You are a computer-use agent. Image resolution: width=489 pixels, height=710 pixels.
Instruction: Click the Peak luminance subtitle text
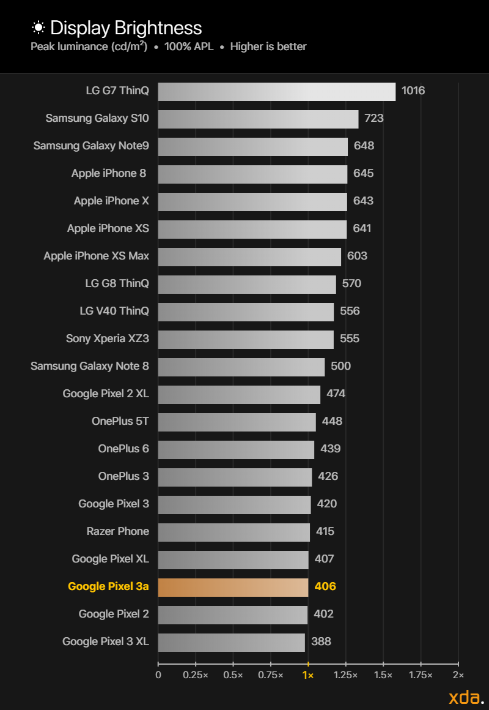click(x=89, y=47)
